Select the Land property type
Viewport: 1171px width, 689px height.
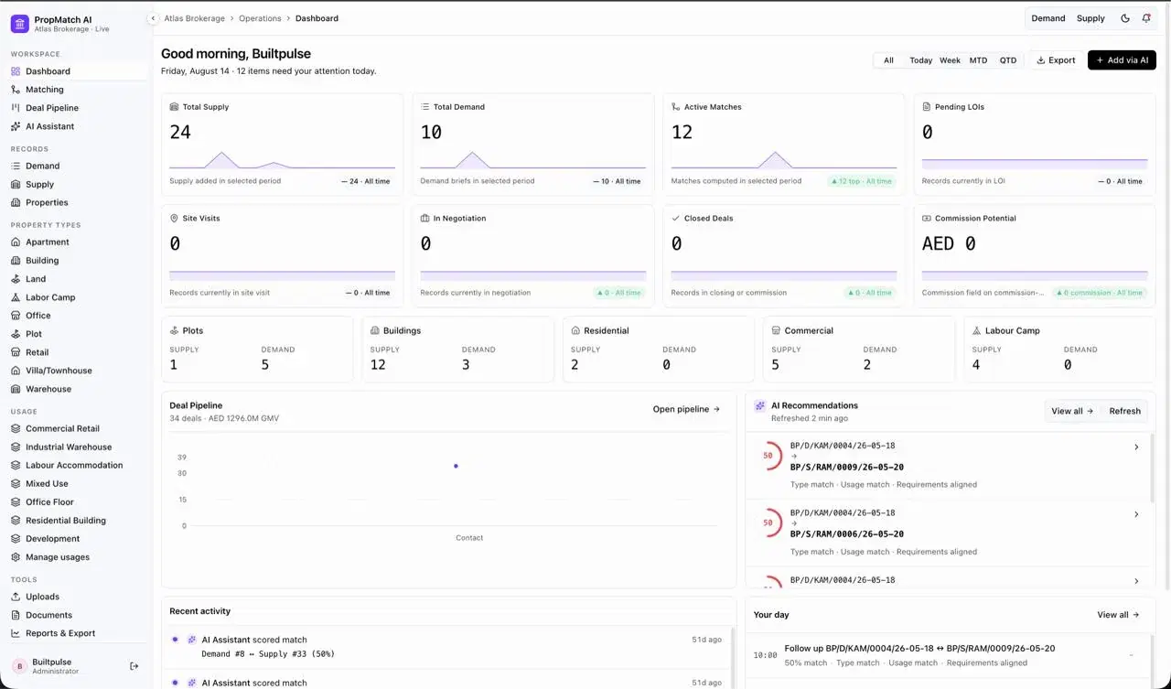click(x=75, y=279)
